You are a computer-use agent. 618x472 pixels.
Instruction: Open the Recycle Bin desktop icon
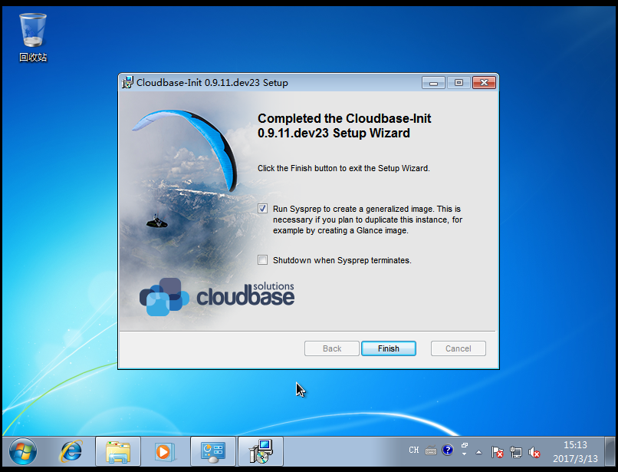pyautogui.click(x=33, y=38)
